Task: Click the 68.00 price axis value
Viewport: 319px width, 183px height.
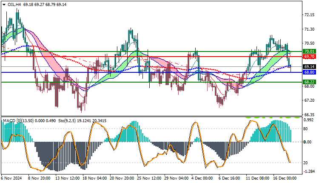Action: click(x=309, y=86)
